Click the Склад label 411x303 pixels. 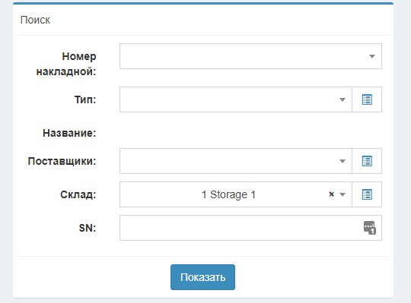pos(78,194)
